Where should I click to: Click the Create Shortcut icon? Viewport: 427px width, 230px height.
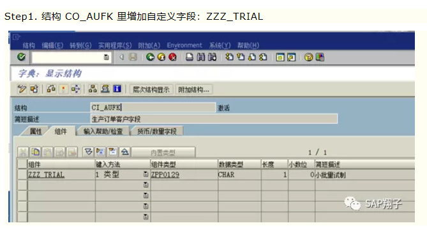[292, 57]
